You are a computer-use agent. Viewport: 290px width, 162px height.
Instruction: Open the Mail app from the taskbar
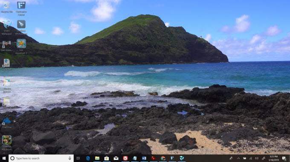coord(116,158)
